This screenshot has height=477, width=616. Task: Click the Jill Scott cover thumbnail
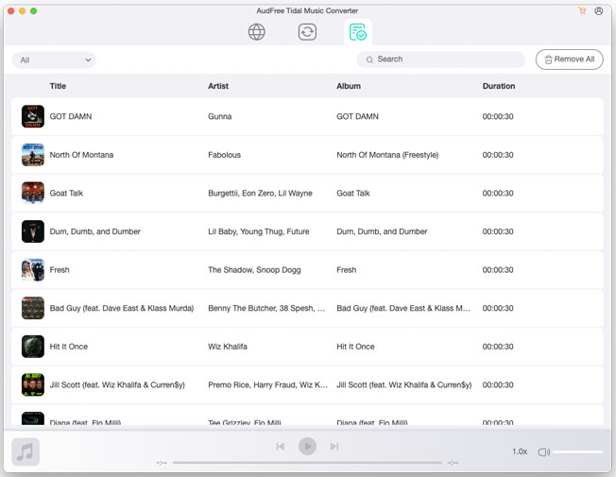click(33, 384)
